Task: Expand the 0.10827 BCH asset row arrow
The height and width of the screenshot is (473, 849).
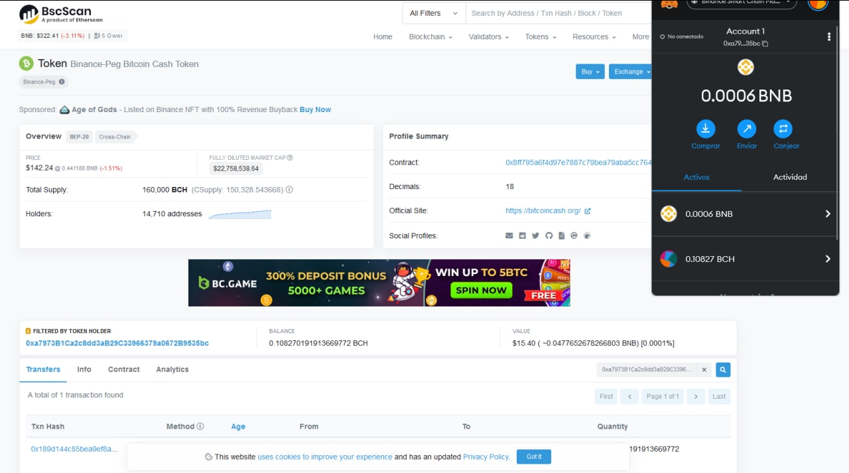Action: (828, 259)
